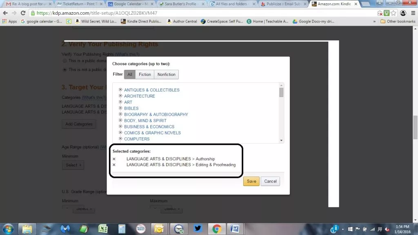Expand the COMPUTERS category node
Screen dimensions: 418x235
click(x=121, y=139)
